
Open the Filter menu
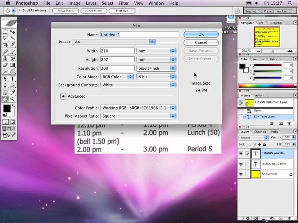[124, 3]
